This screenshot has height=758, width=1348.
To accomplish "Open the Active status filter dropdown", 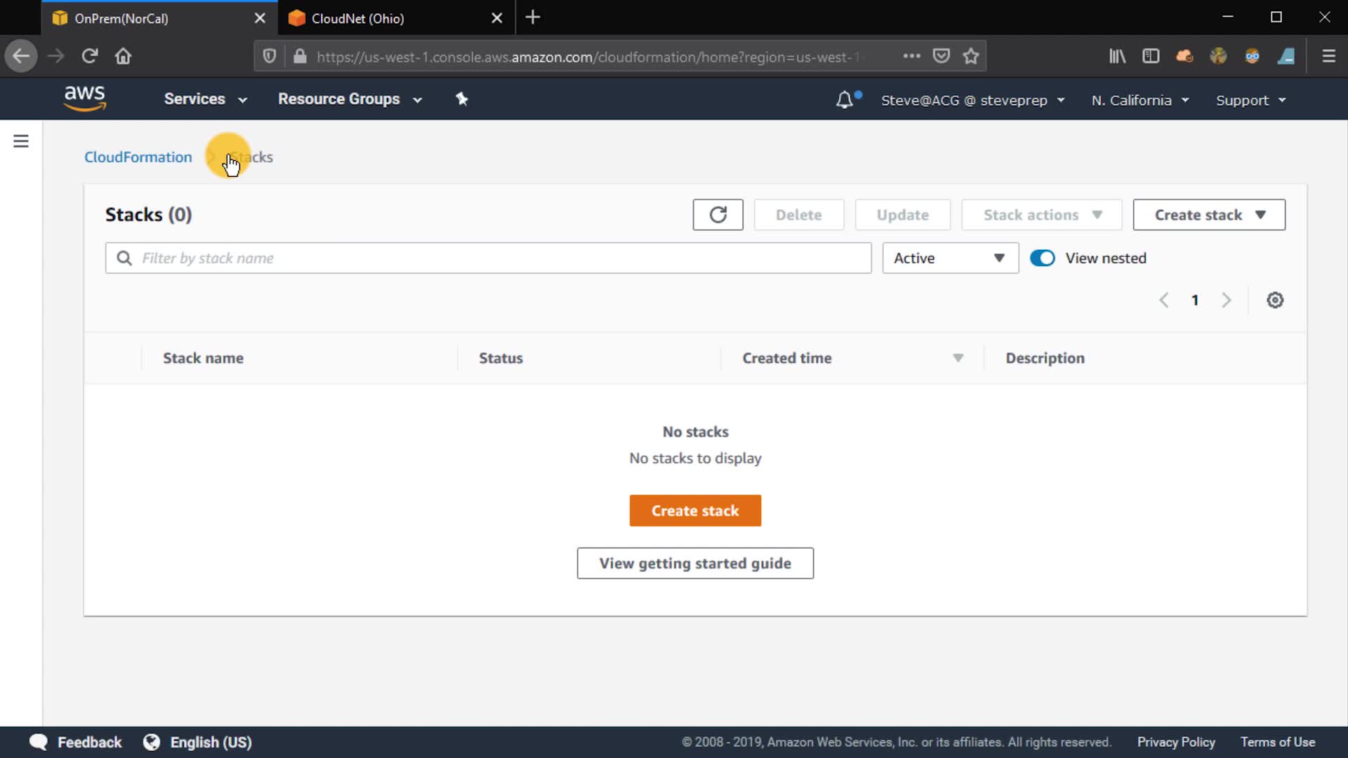I will pyautogui.click(x=950, y=258).
